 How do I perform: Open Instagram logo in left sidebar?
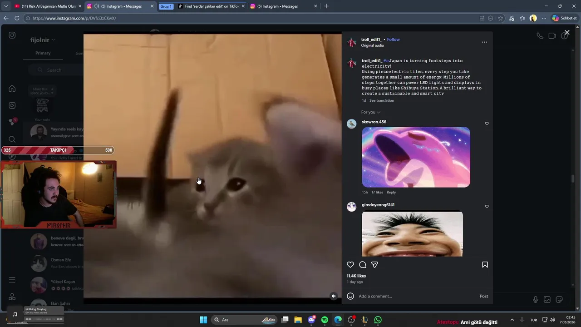(12, 35)
